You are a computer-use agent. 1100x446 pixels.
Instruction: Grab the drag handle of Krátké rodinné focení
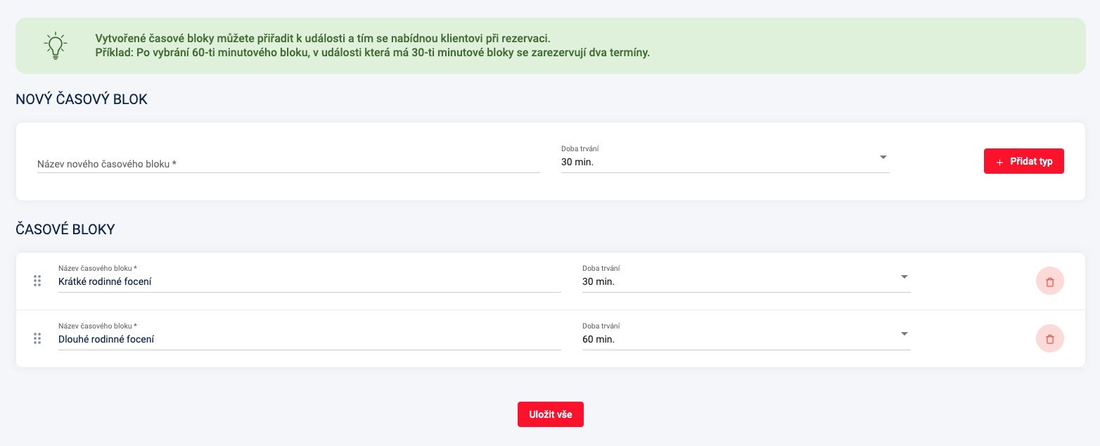(x=37, y=281)
